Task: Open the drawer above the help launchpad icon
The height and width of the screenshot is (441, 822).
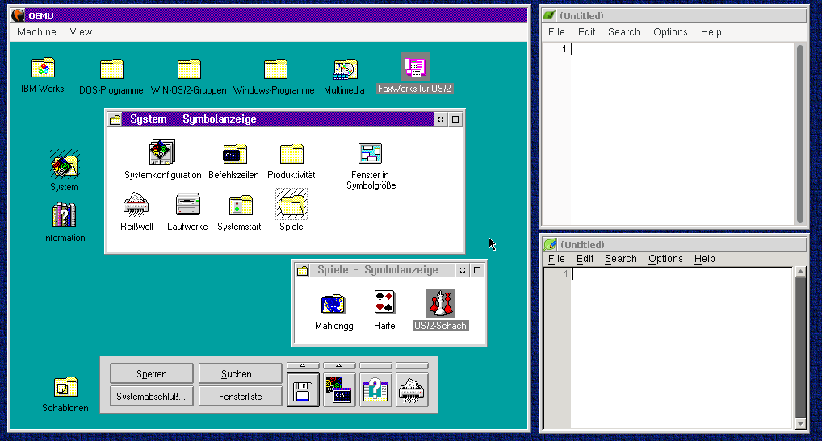Action: coord(375,365)
